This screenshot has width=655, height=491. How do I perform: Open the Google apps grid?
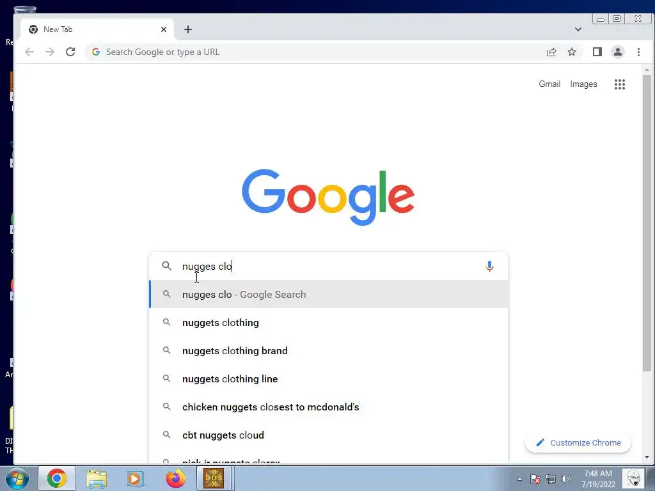pyautogui.click(x=619, y=84)
